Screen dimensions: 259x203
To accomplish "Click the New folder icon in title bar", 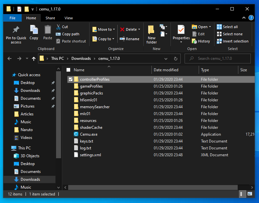I will pyautogui.click(x=27, y=9).
